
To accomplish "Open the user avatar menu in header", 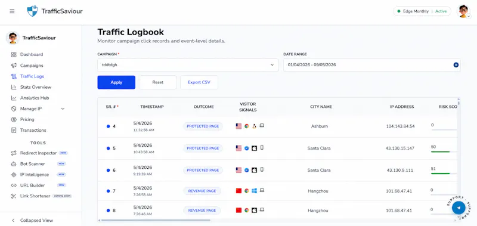I will (x=463, y=11).
